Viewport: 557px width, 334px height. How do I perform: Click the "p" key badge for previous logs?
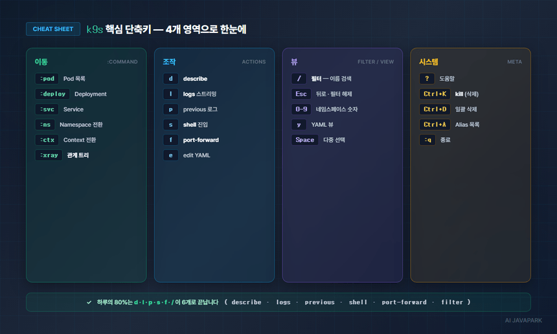coord(170,109)
